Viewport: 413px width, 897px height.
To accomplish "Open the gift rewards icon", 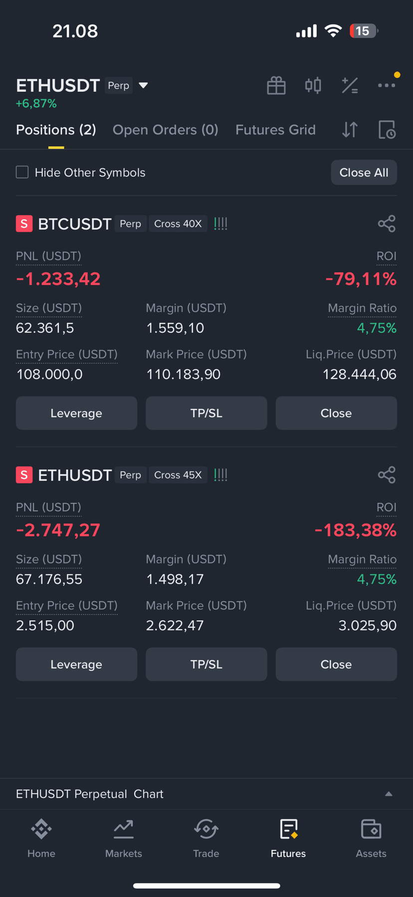I will (x=276, y=85).
